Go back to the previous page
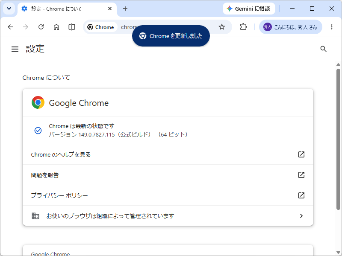 pyautogui.click(x=10, y=27)
